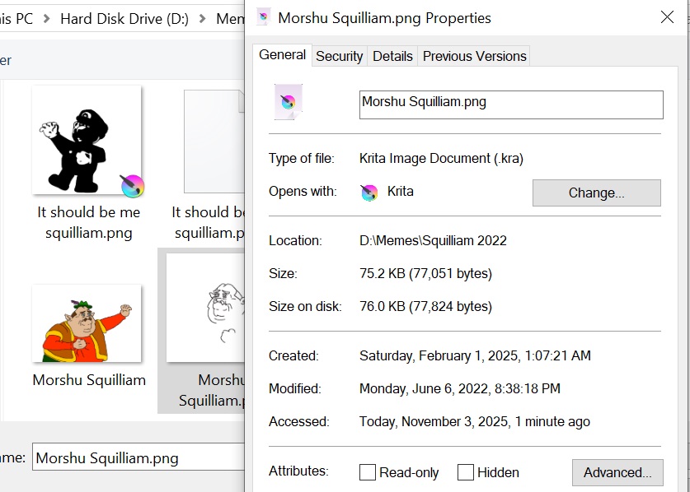Click the Krita icon in the Properties title bar
This screenshot has height=492, width=690.
point(264,17)
